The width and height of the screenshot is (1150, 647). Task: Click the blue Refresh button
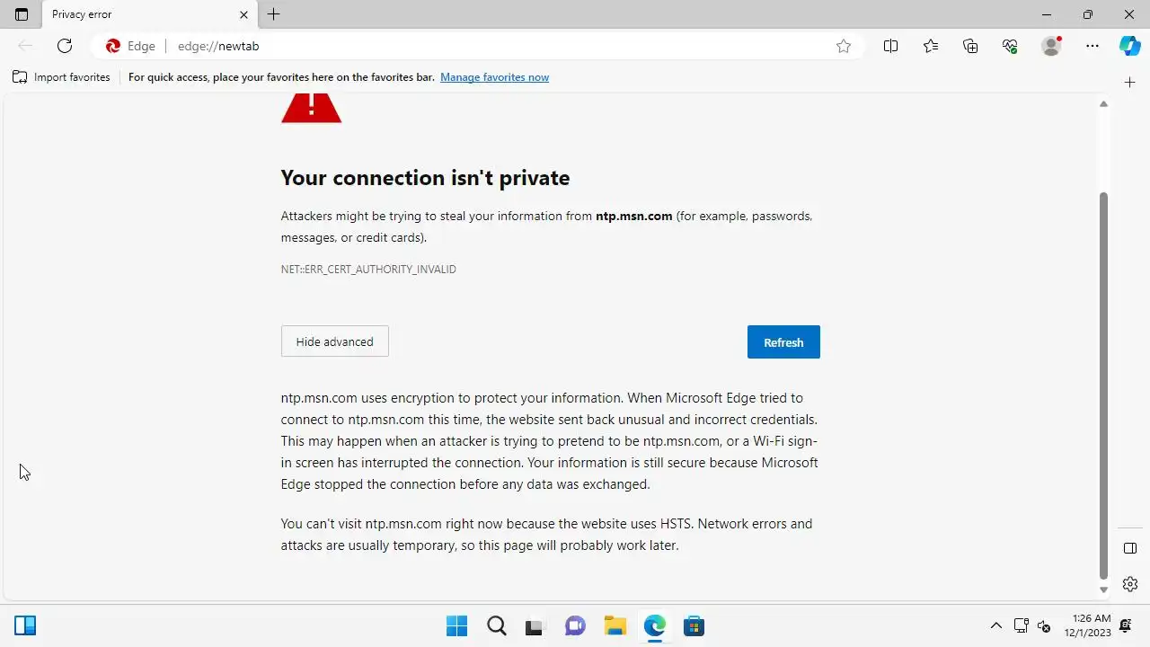coord(783,342)
